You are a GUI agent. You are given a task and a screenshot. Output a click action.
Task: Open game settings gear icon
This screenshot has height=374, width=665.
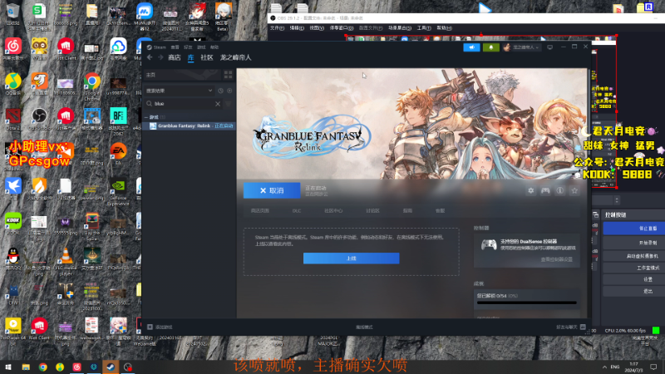[530, 191]
